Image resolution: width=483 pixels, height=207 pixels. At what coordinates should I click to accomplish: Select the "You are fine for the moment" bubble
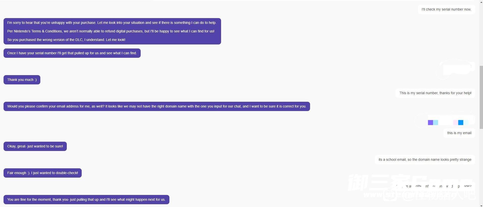pos(86,200)
